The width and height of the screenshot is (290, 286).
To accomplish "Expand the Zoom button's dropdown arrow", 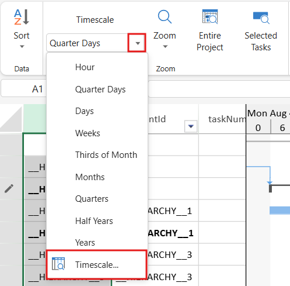I will [165, 46].
